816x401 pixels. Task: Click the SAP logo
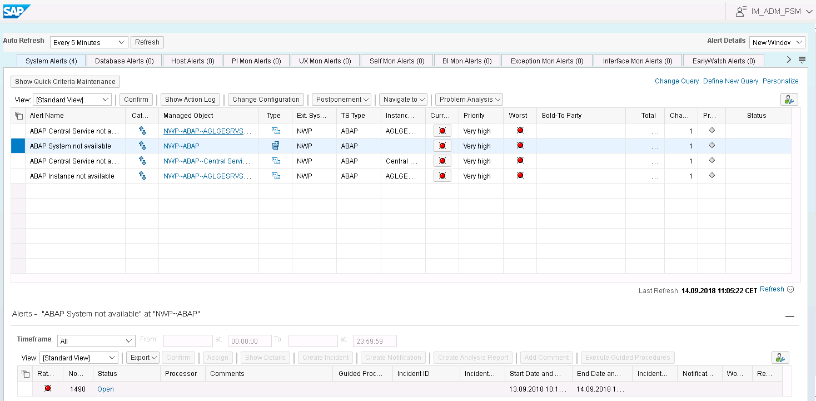[x=17, y=11]
